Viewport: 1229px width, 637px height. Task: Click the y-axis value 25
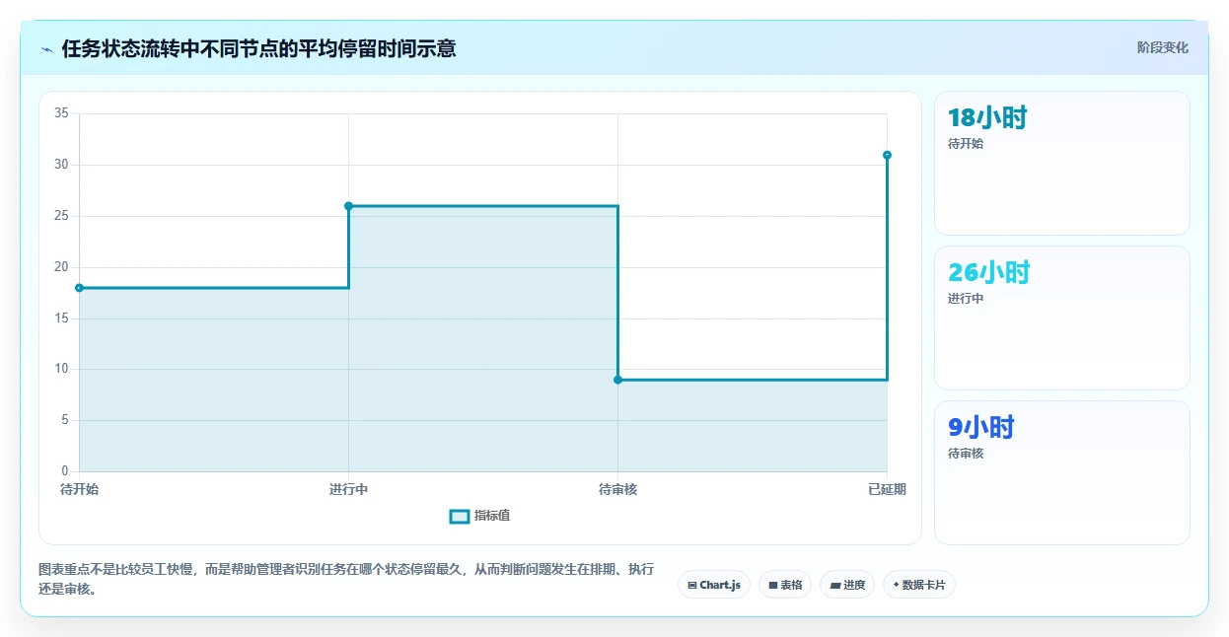tap(61, 216)
